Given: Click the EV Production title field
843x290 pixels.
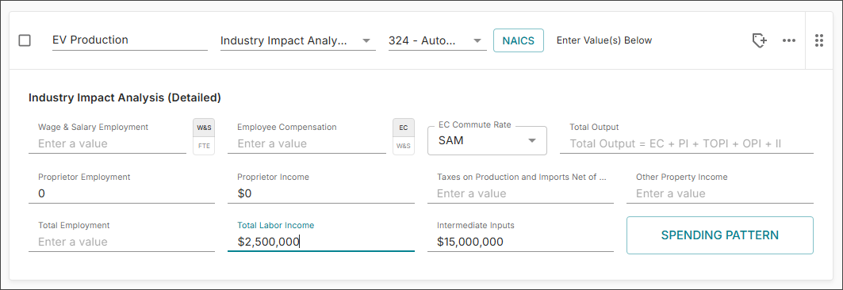Looking at the screenshot, I should tap(129, 40).
